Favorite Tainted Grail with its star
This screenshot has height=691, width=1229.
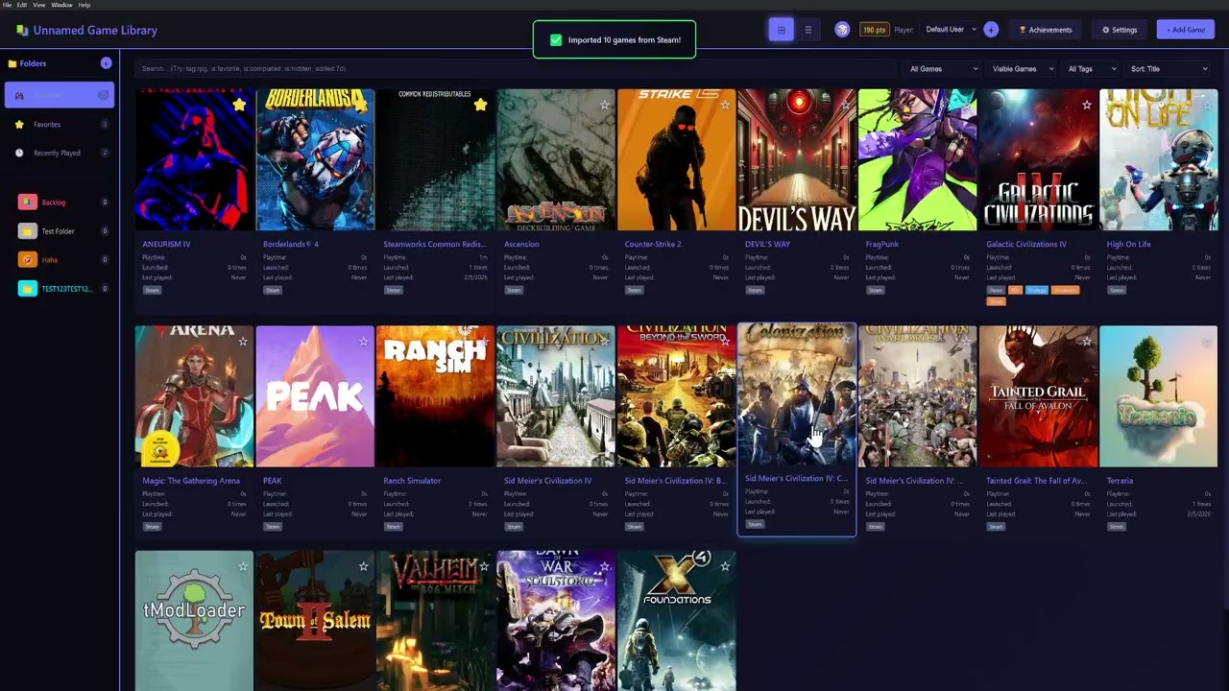(1086, 341)
